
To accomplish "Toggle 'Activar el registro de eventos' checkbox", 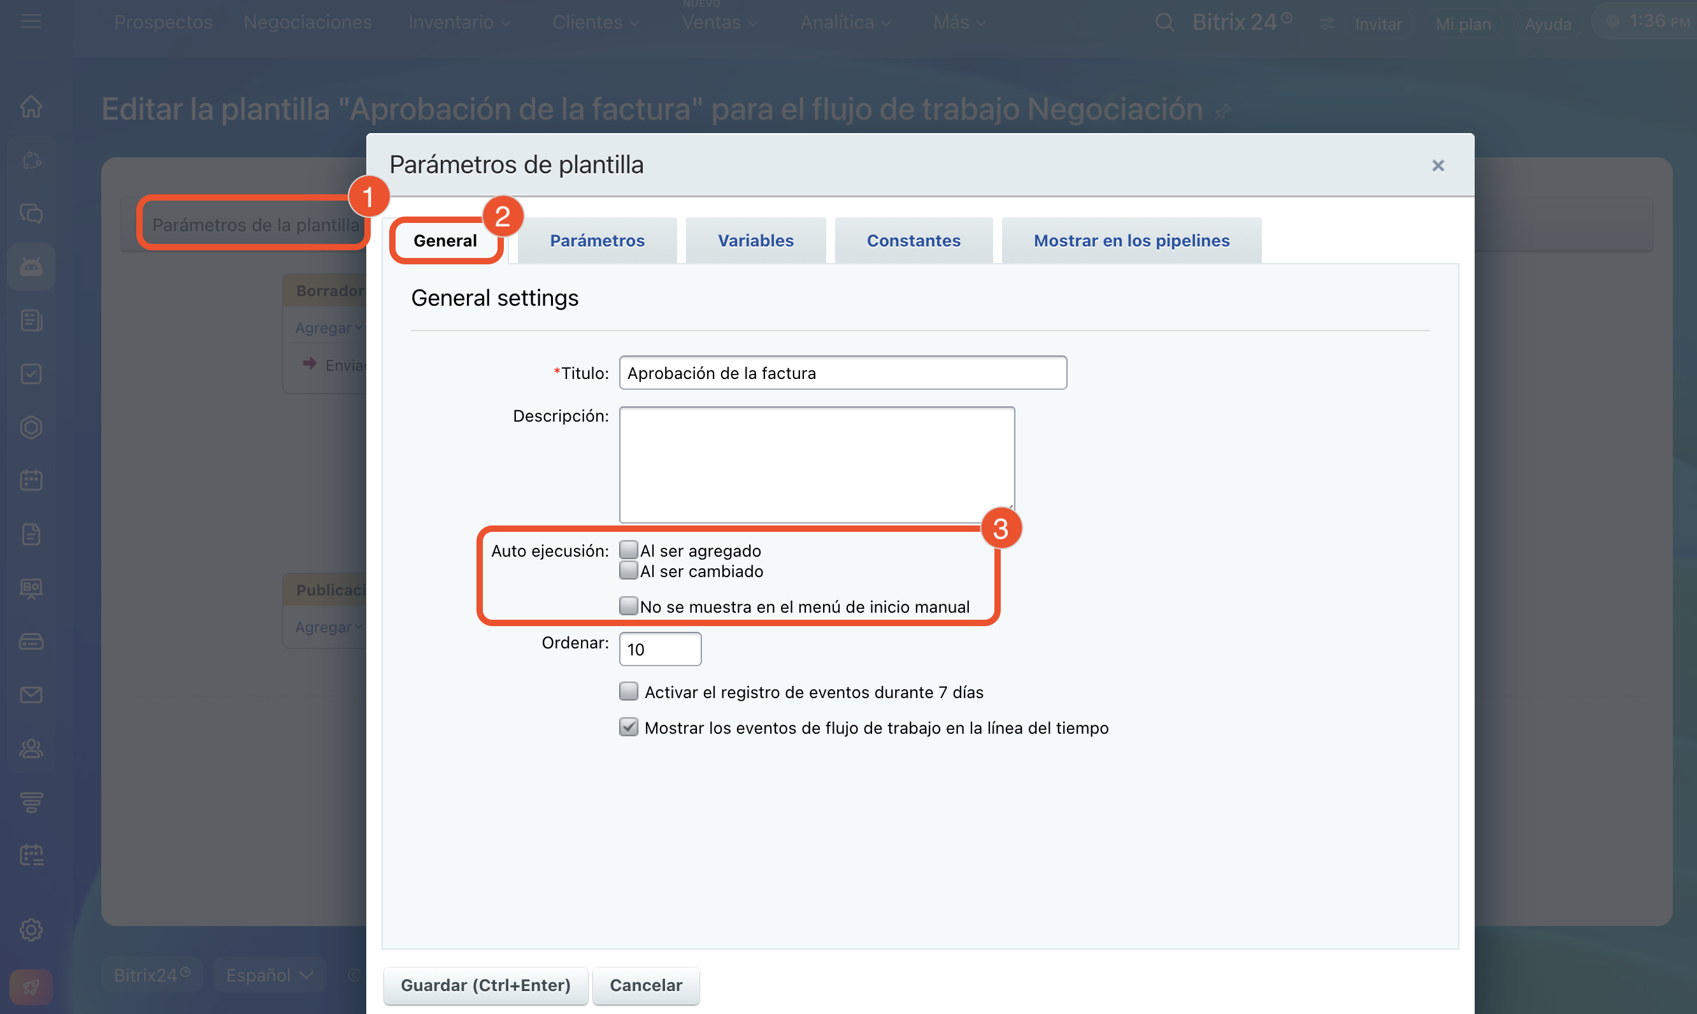I will pos(629,692).
